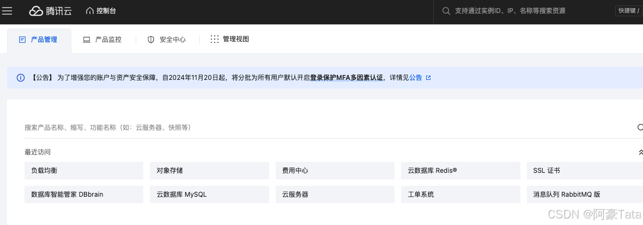Open 费用中心 from recent visits
643x225 pixels.
point(335,171)
